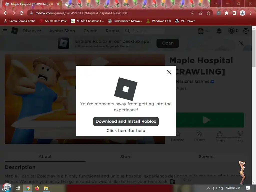Click the S extension icon

(218, 13)
